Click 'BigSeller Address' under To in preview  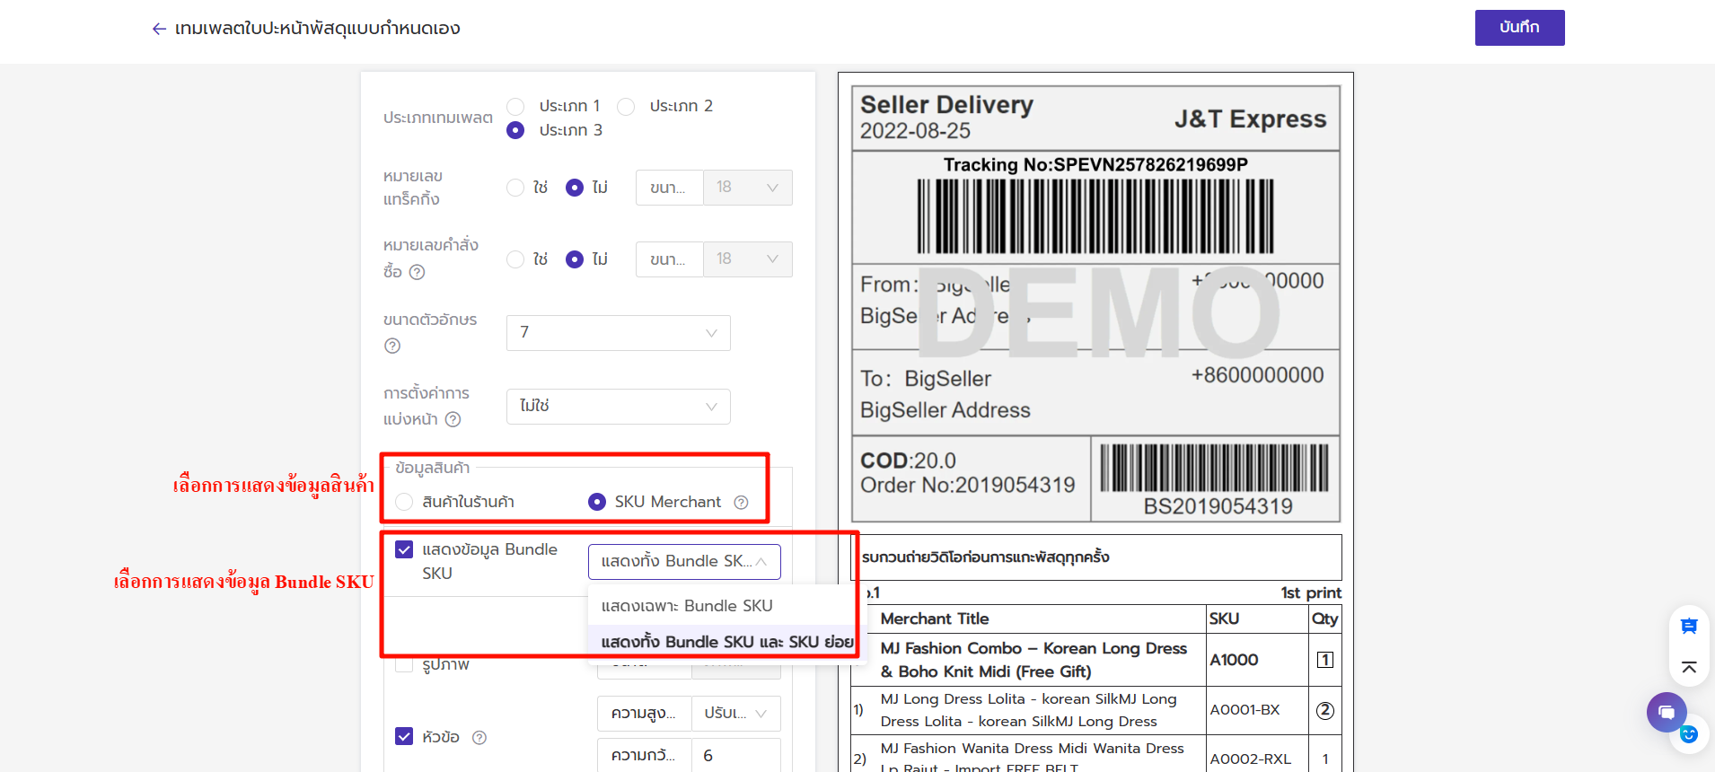click(x=945, y=410)
